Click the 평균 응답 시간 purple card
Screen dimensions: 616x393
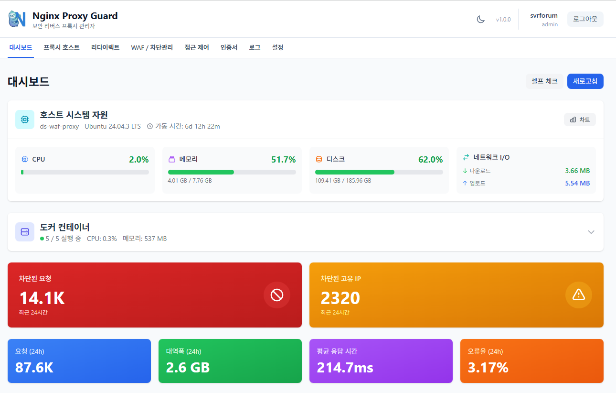click(x=381, y=361)
